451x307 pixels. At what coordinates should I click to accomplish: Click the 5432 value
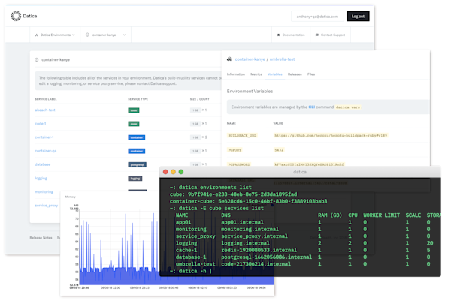[x=279, y=150]
